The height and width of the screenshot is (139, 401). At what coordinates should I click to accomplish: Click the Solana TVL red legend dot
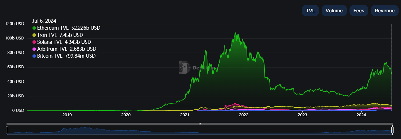tap(34, 42)
